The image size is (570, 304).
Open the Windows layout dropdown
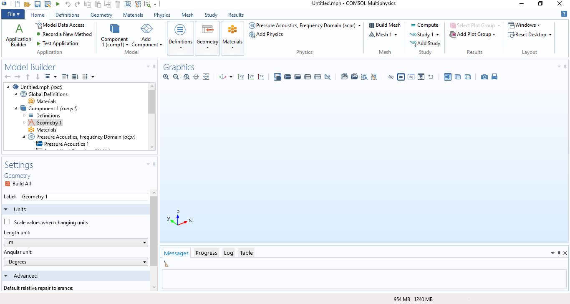[524, 25]
